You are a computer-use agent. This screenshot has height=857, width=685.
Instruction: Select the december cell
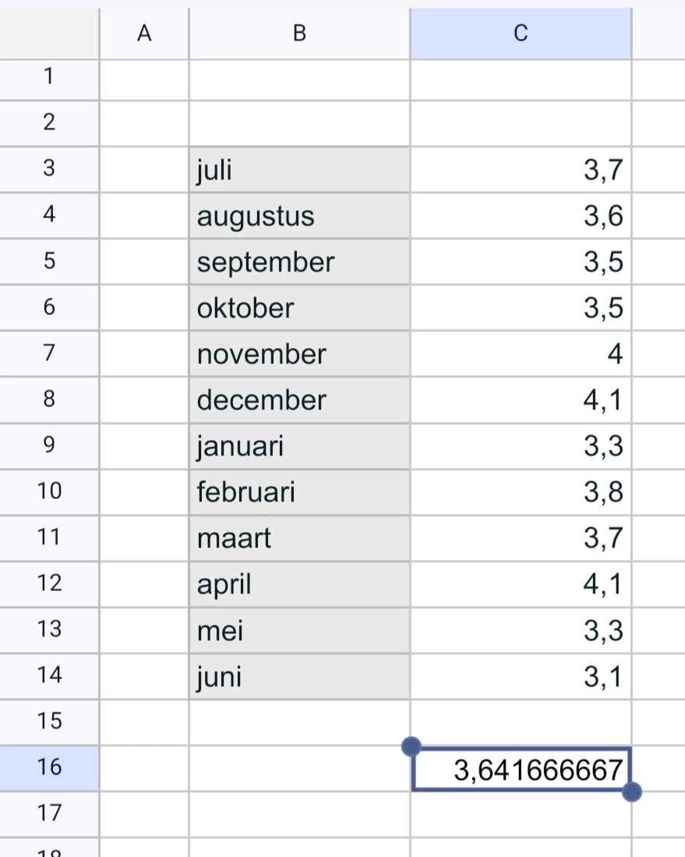tap(299, 399)
